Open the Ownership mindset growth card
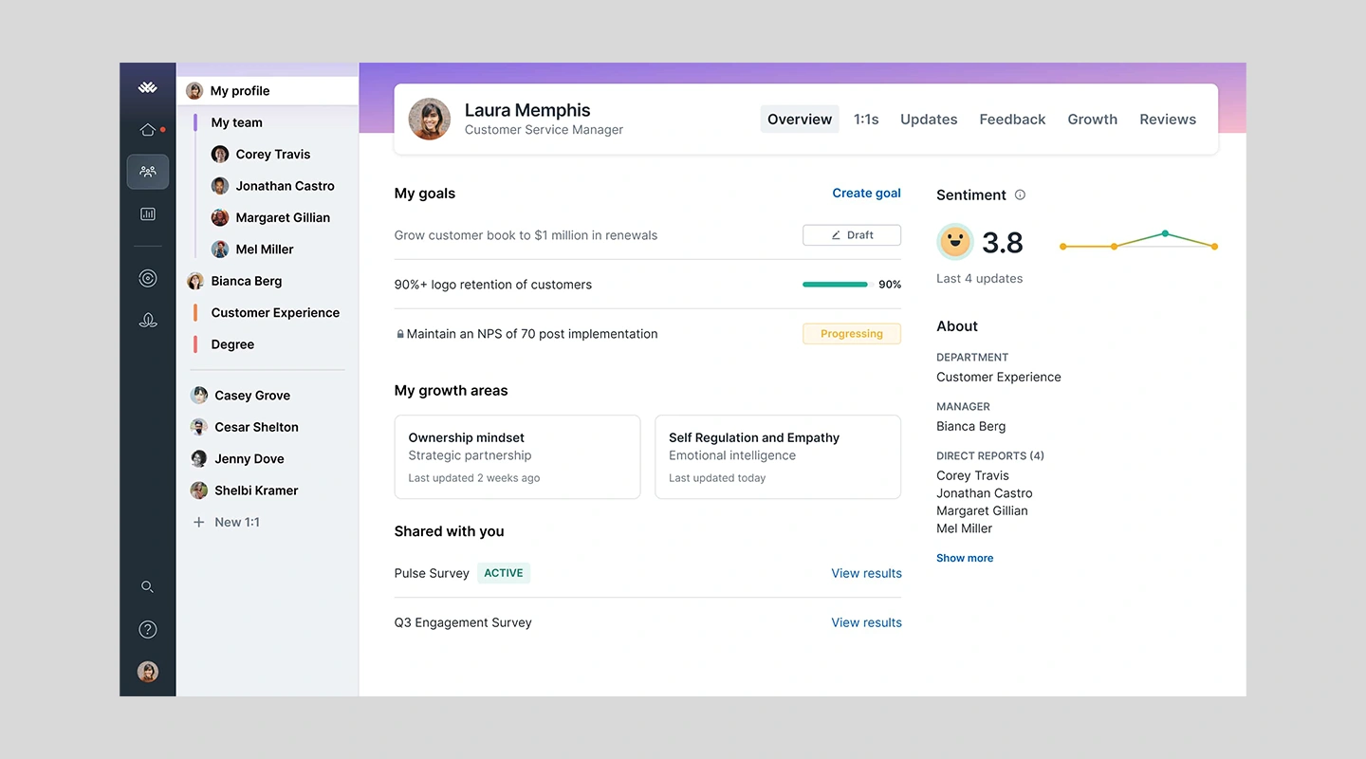Image resolution: width=1366 pixels, height=759 pixels. click(x=517, y=456)
